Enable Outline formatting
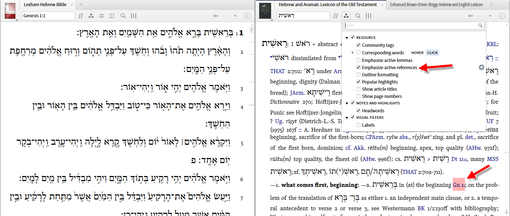This screenshot has width=510, height=216. coord(358,75)
